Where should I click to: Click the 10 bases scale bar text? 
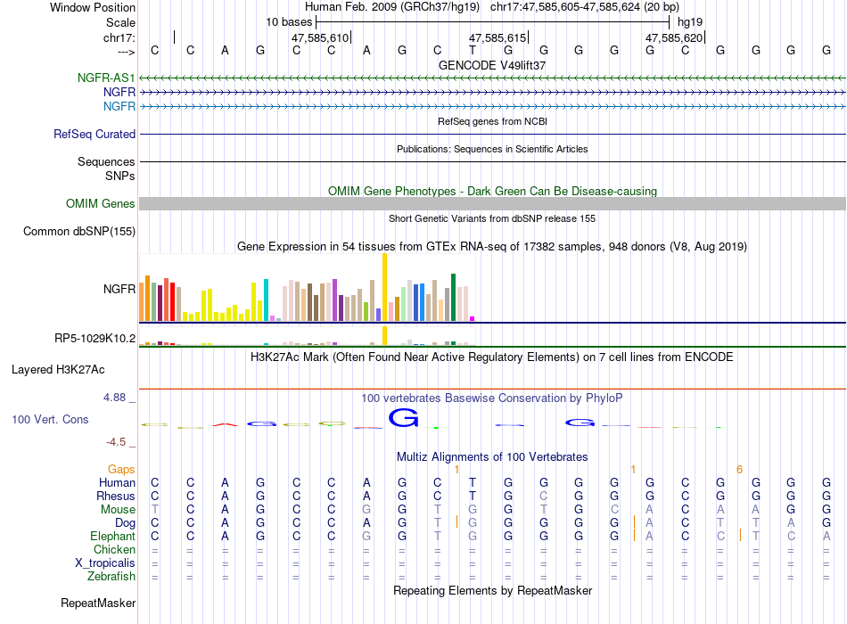(289, 22)
